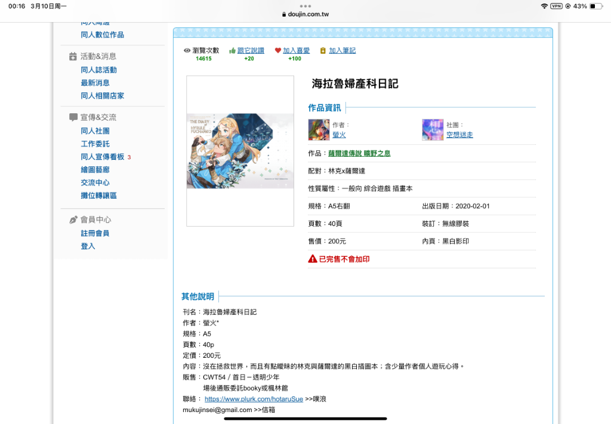This screenshot has width=611, height=424.
Task: Click the 作品資訊 section heading
Action: 324,108
